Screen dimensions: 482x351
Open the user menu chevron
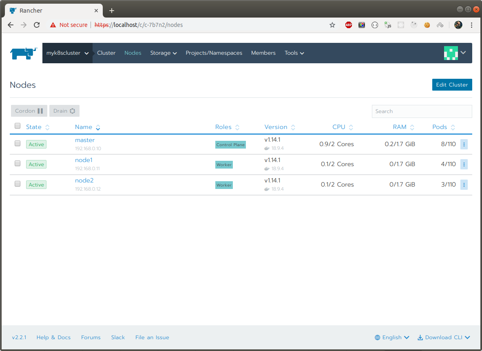(463, 53)
